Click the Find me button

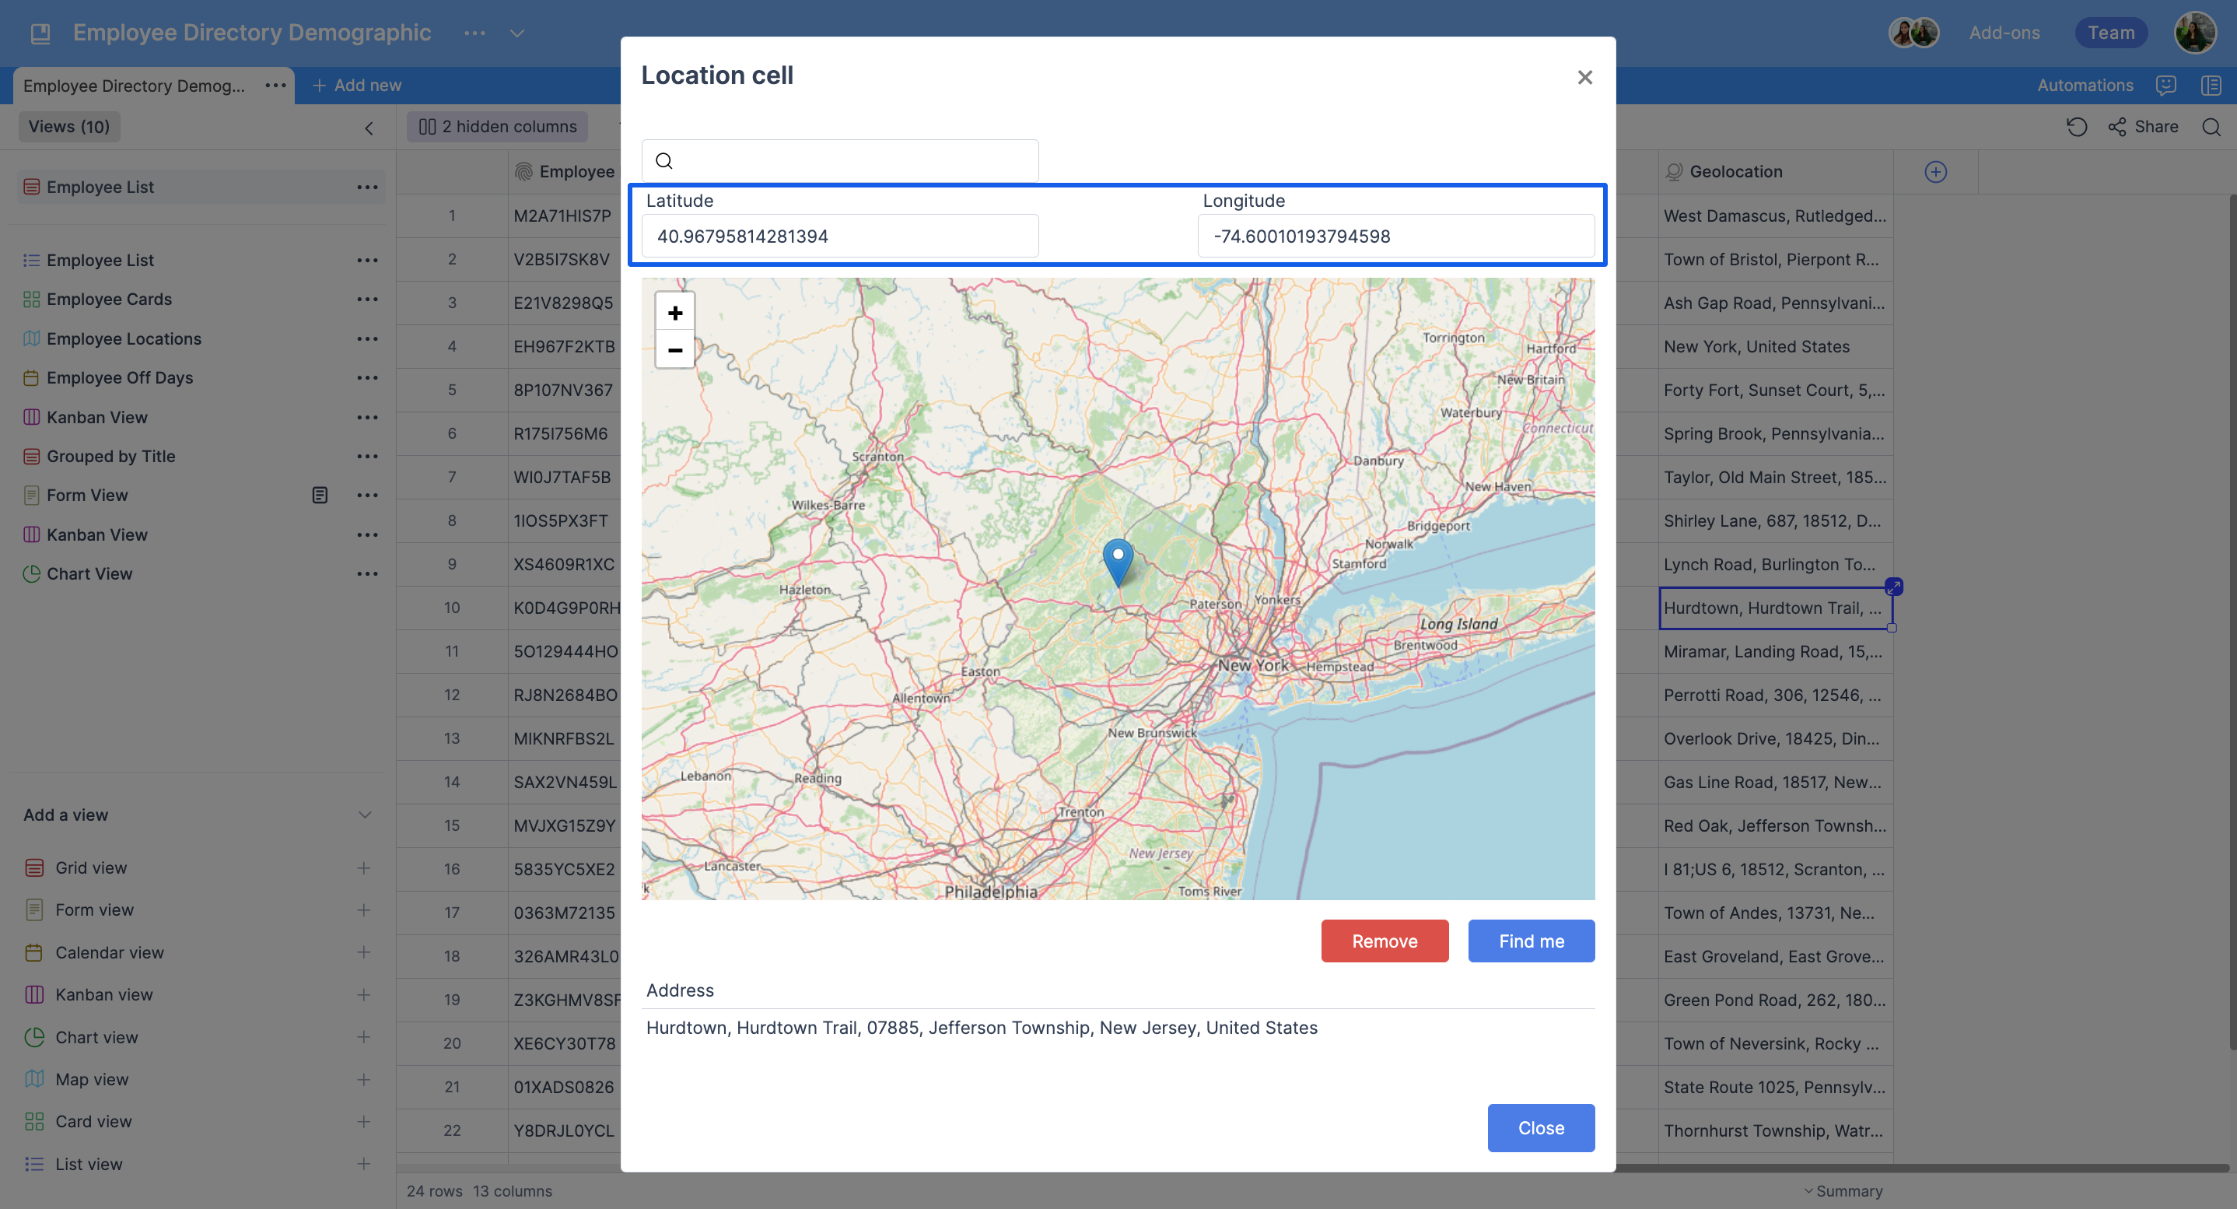1531,941
